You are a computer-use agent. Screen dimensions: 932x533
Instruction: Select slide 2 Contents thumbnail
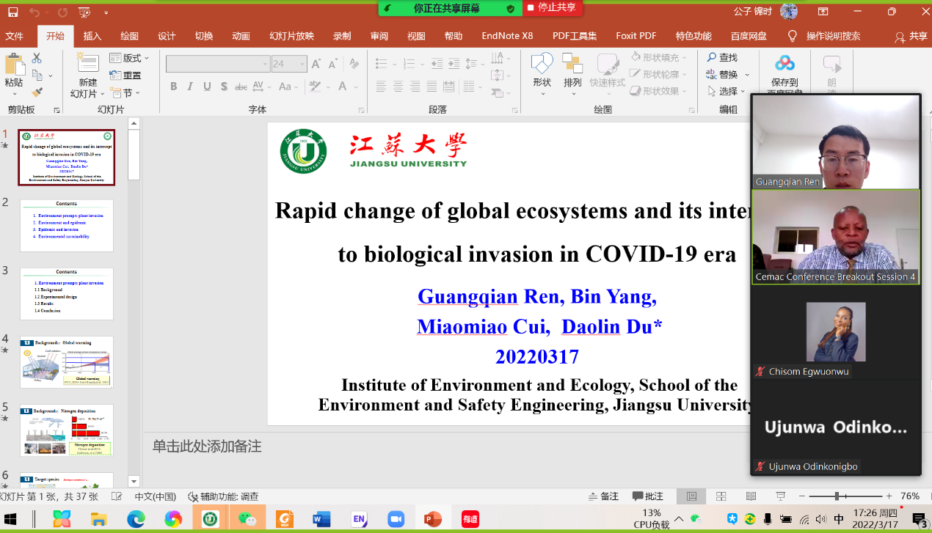pos(67,225)
